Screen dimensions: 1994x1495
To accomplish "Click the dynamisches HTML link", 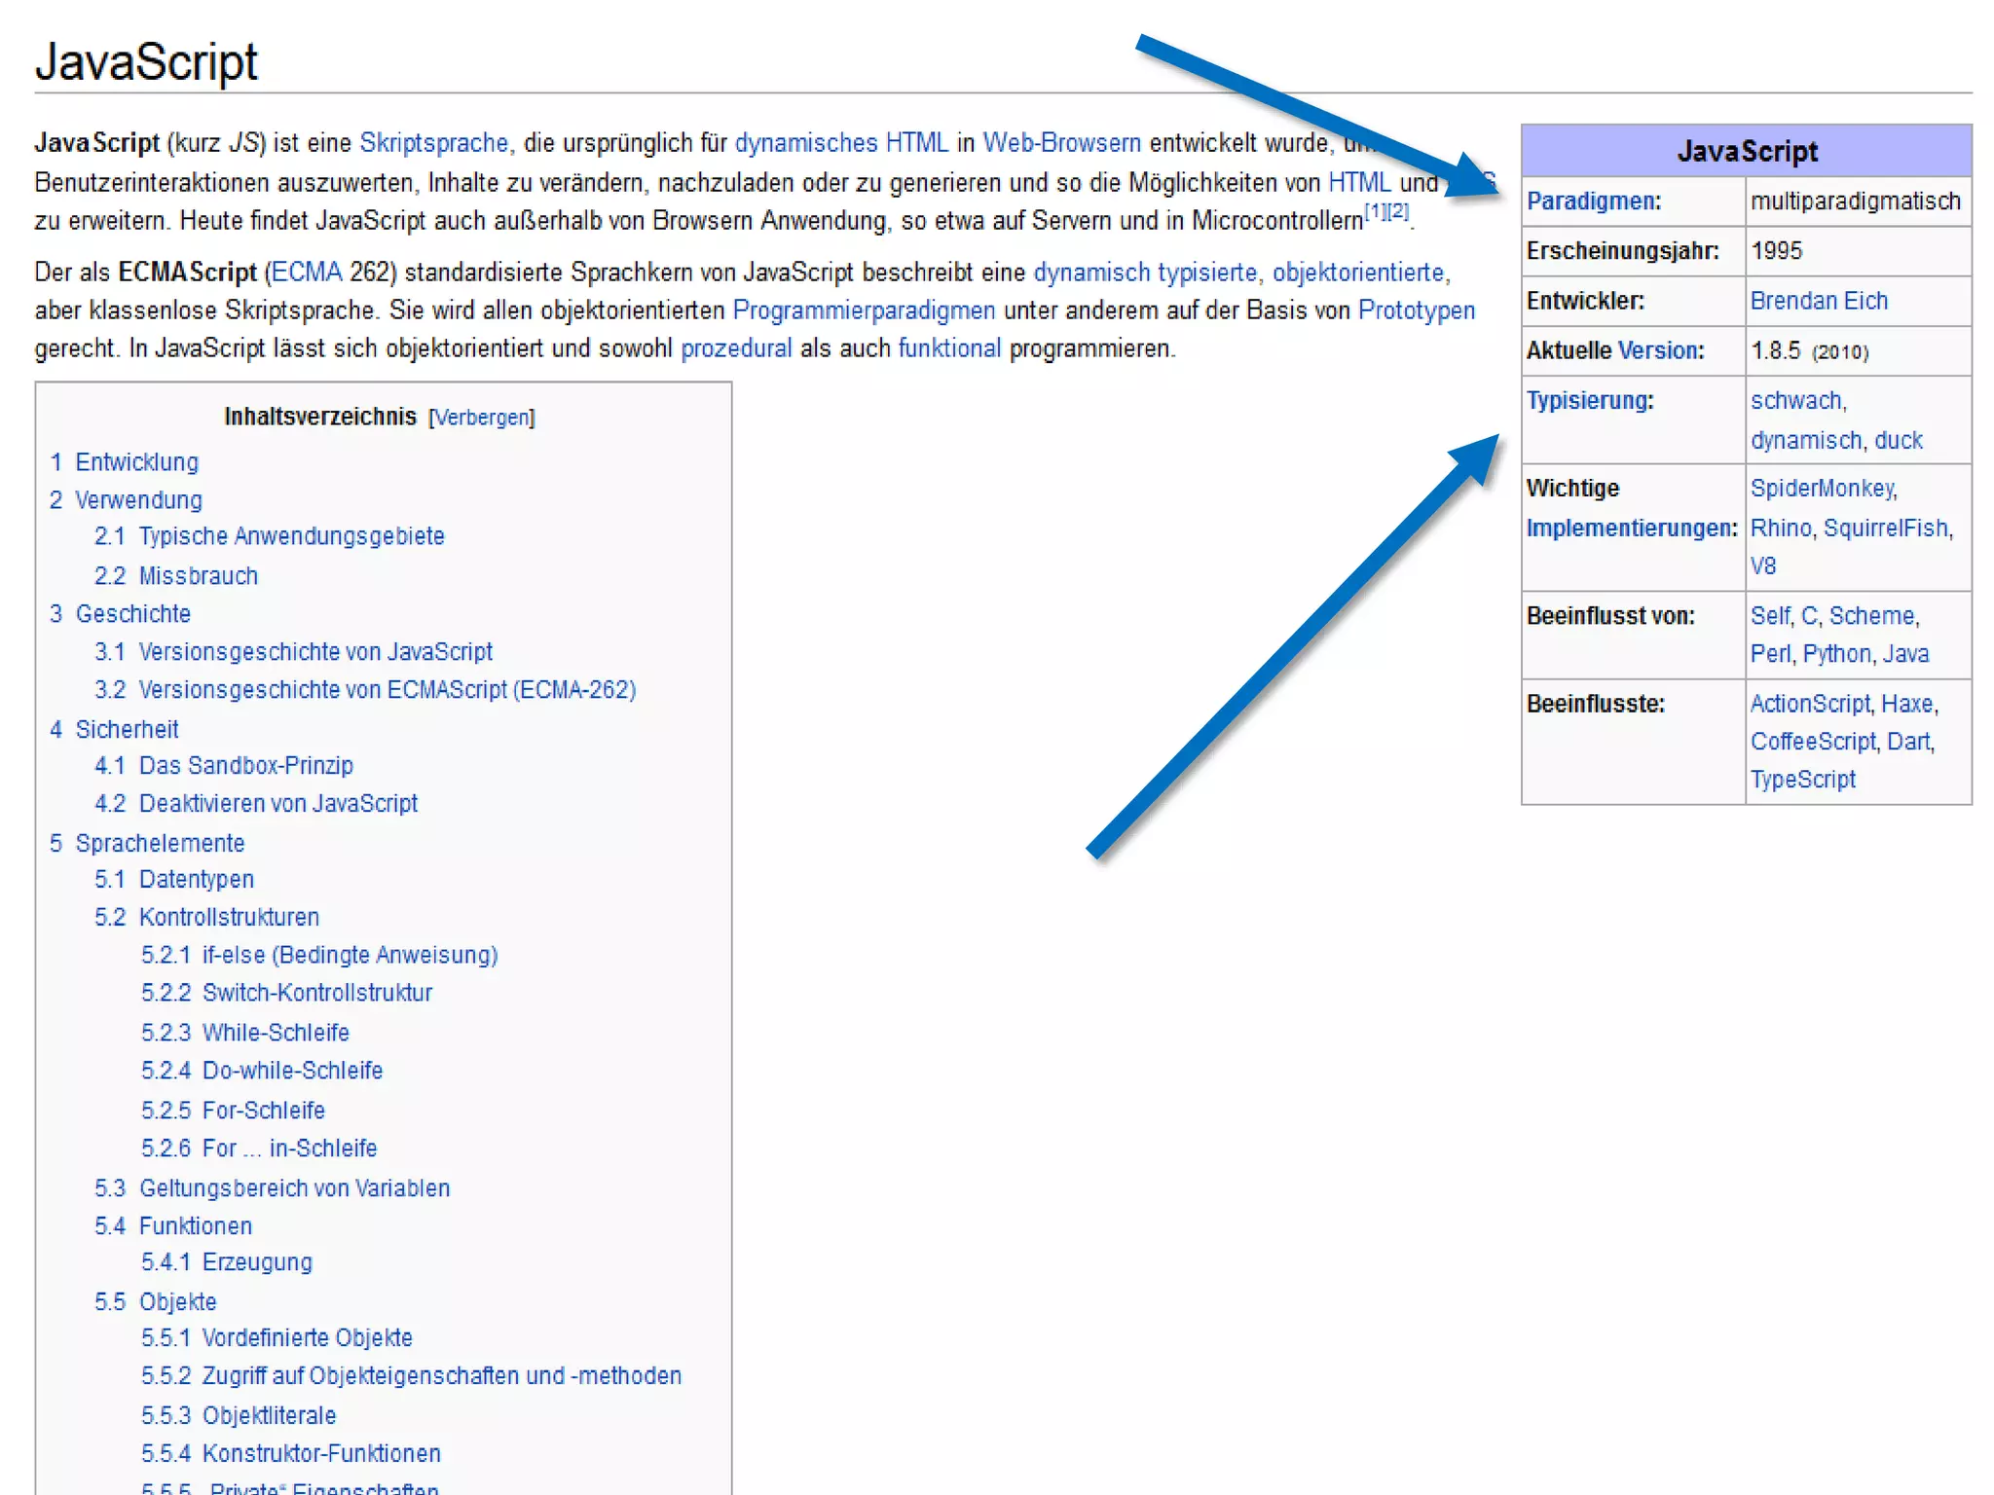I will pos(840,143).
